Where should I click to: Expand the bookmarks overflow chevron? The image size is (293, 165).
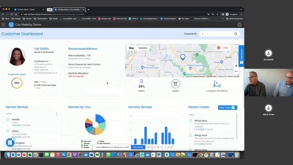point(222,19)
